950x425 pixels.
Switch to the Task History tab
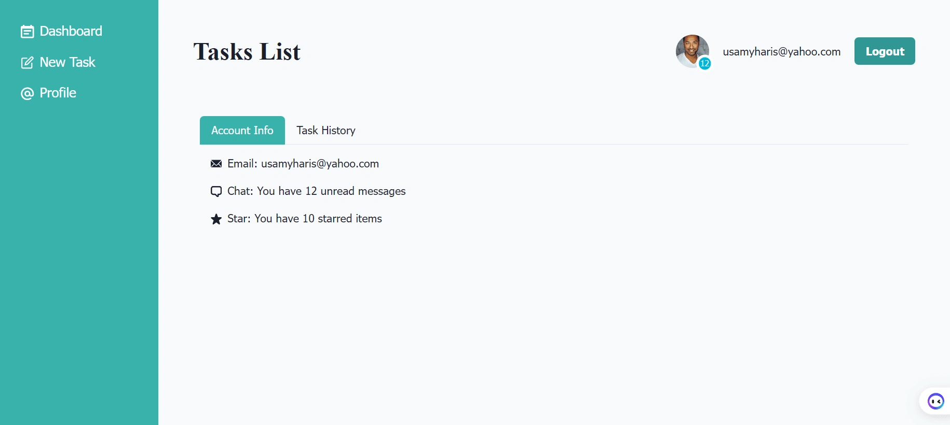pyautogui.click(x=326, y=131)
